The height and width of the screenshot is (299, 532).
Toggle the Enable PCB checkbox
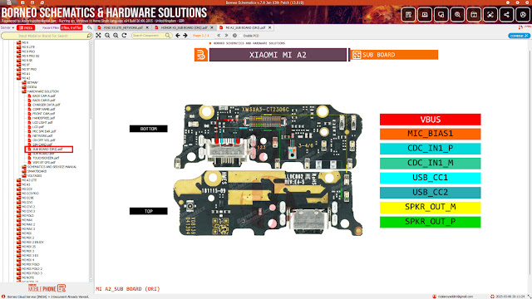[x=241, y=36]
